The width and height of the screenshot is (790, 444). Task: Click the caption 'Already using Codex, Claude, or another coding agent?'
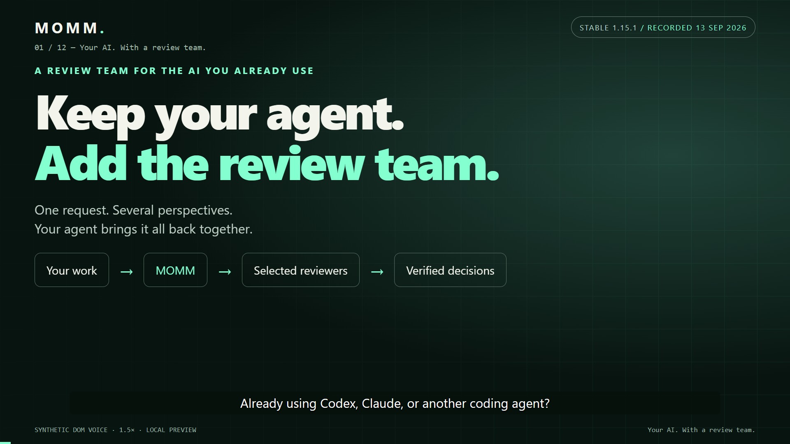pos(395,403)
